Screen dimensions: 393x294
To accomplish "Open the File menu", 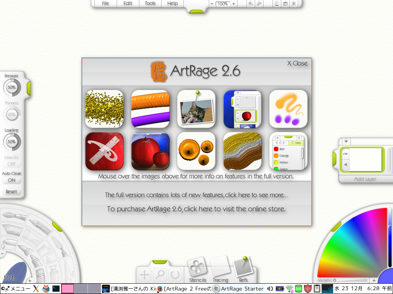I will coord(105,3).
